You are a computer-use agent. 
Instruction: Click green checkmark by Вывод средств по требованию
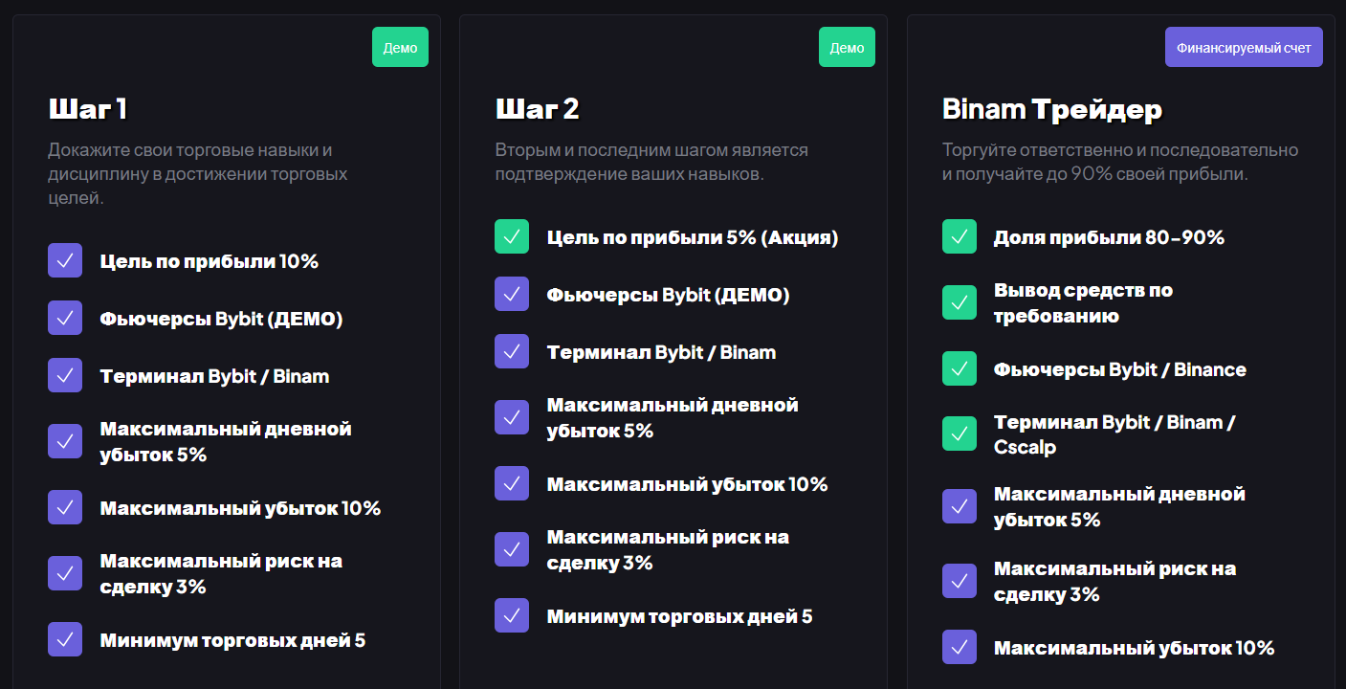959,302
